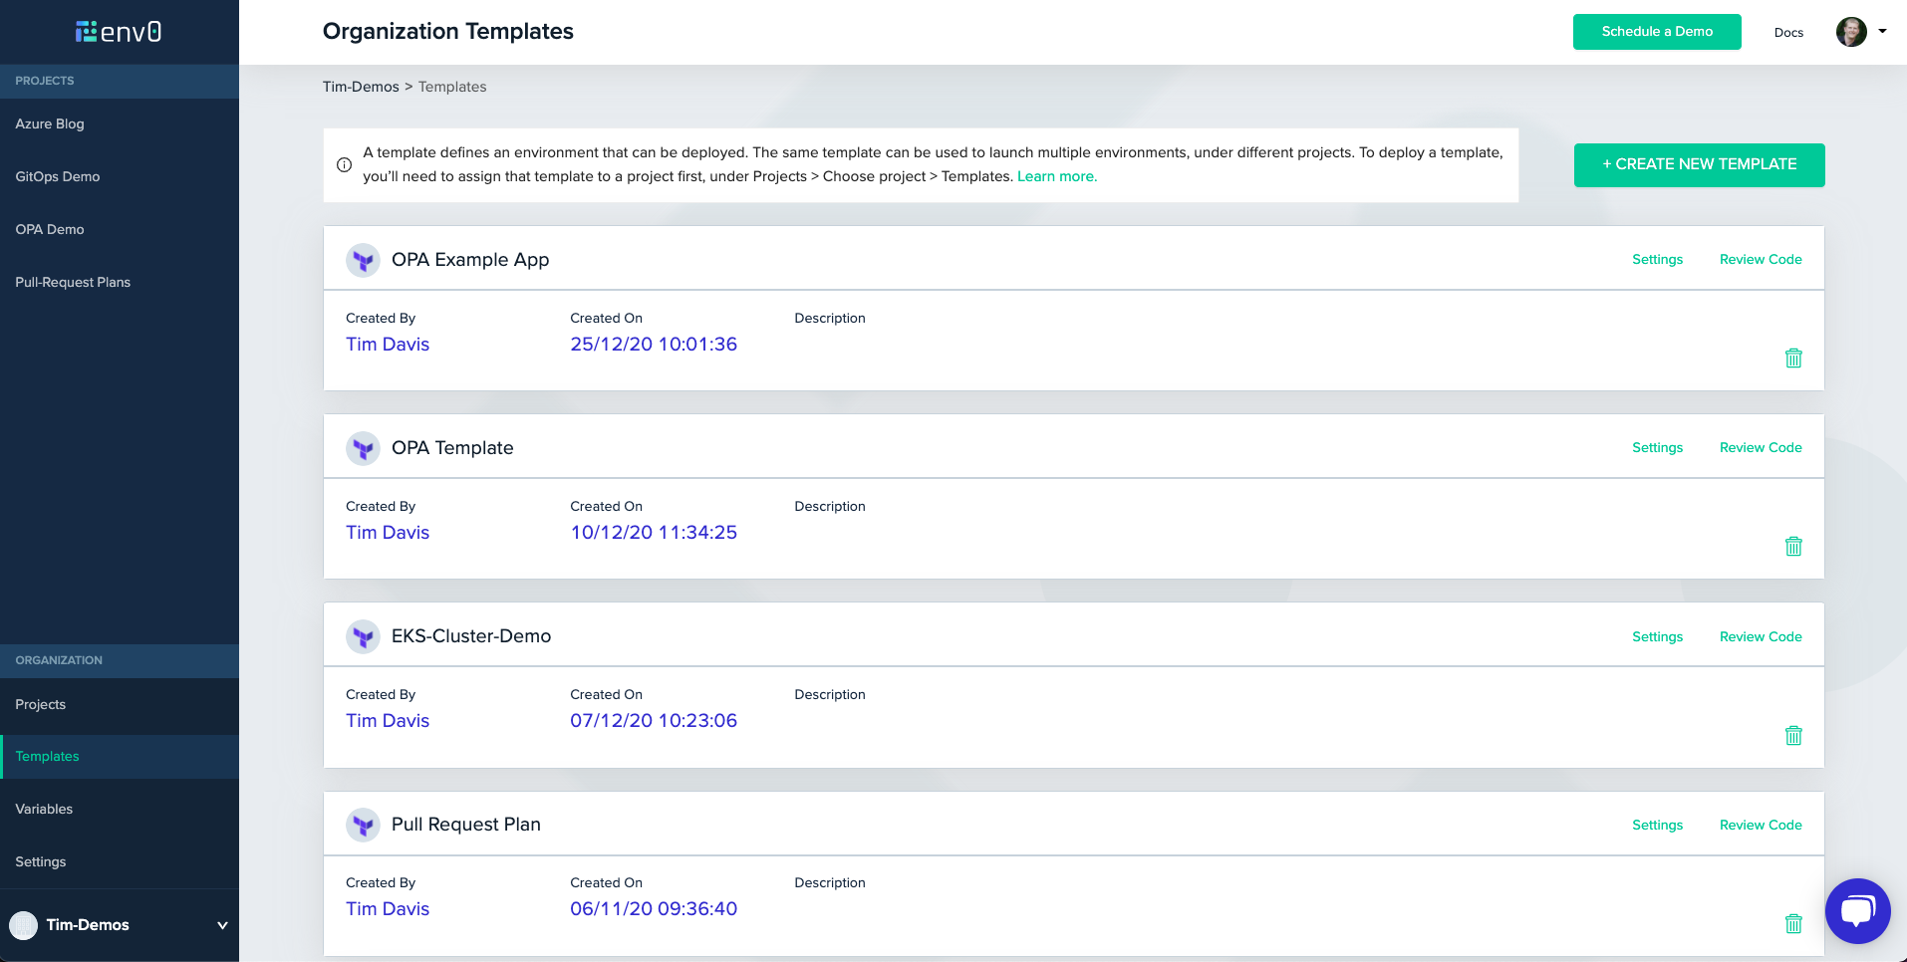
Task: Review Code for OPA Template
Action: (x=1761, y=448)
